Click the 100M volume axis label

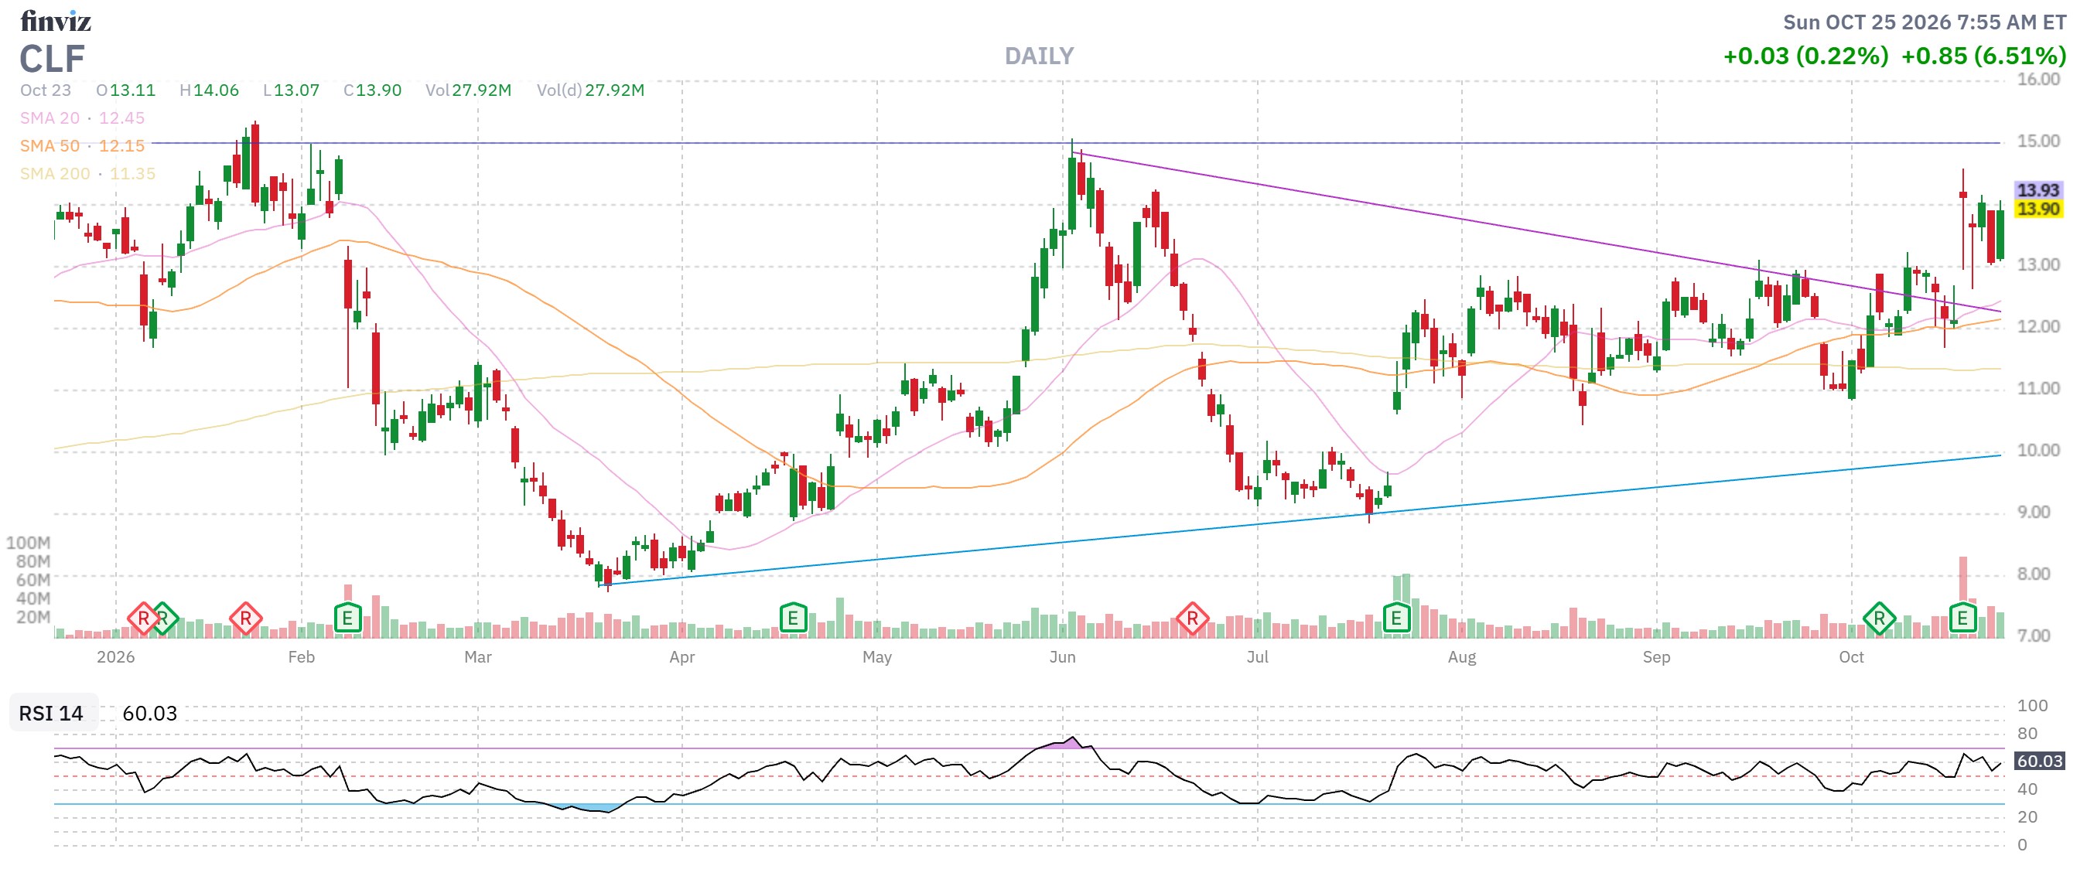click(29, 543)
